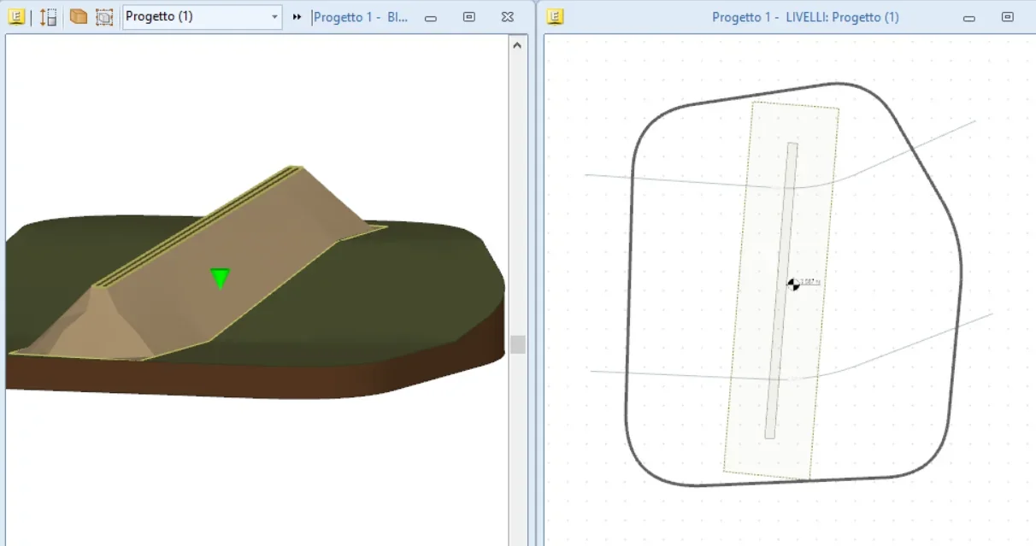Open the Progetto (1) dropdown list

tap(274, 17)
